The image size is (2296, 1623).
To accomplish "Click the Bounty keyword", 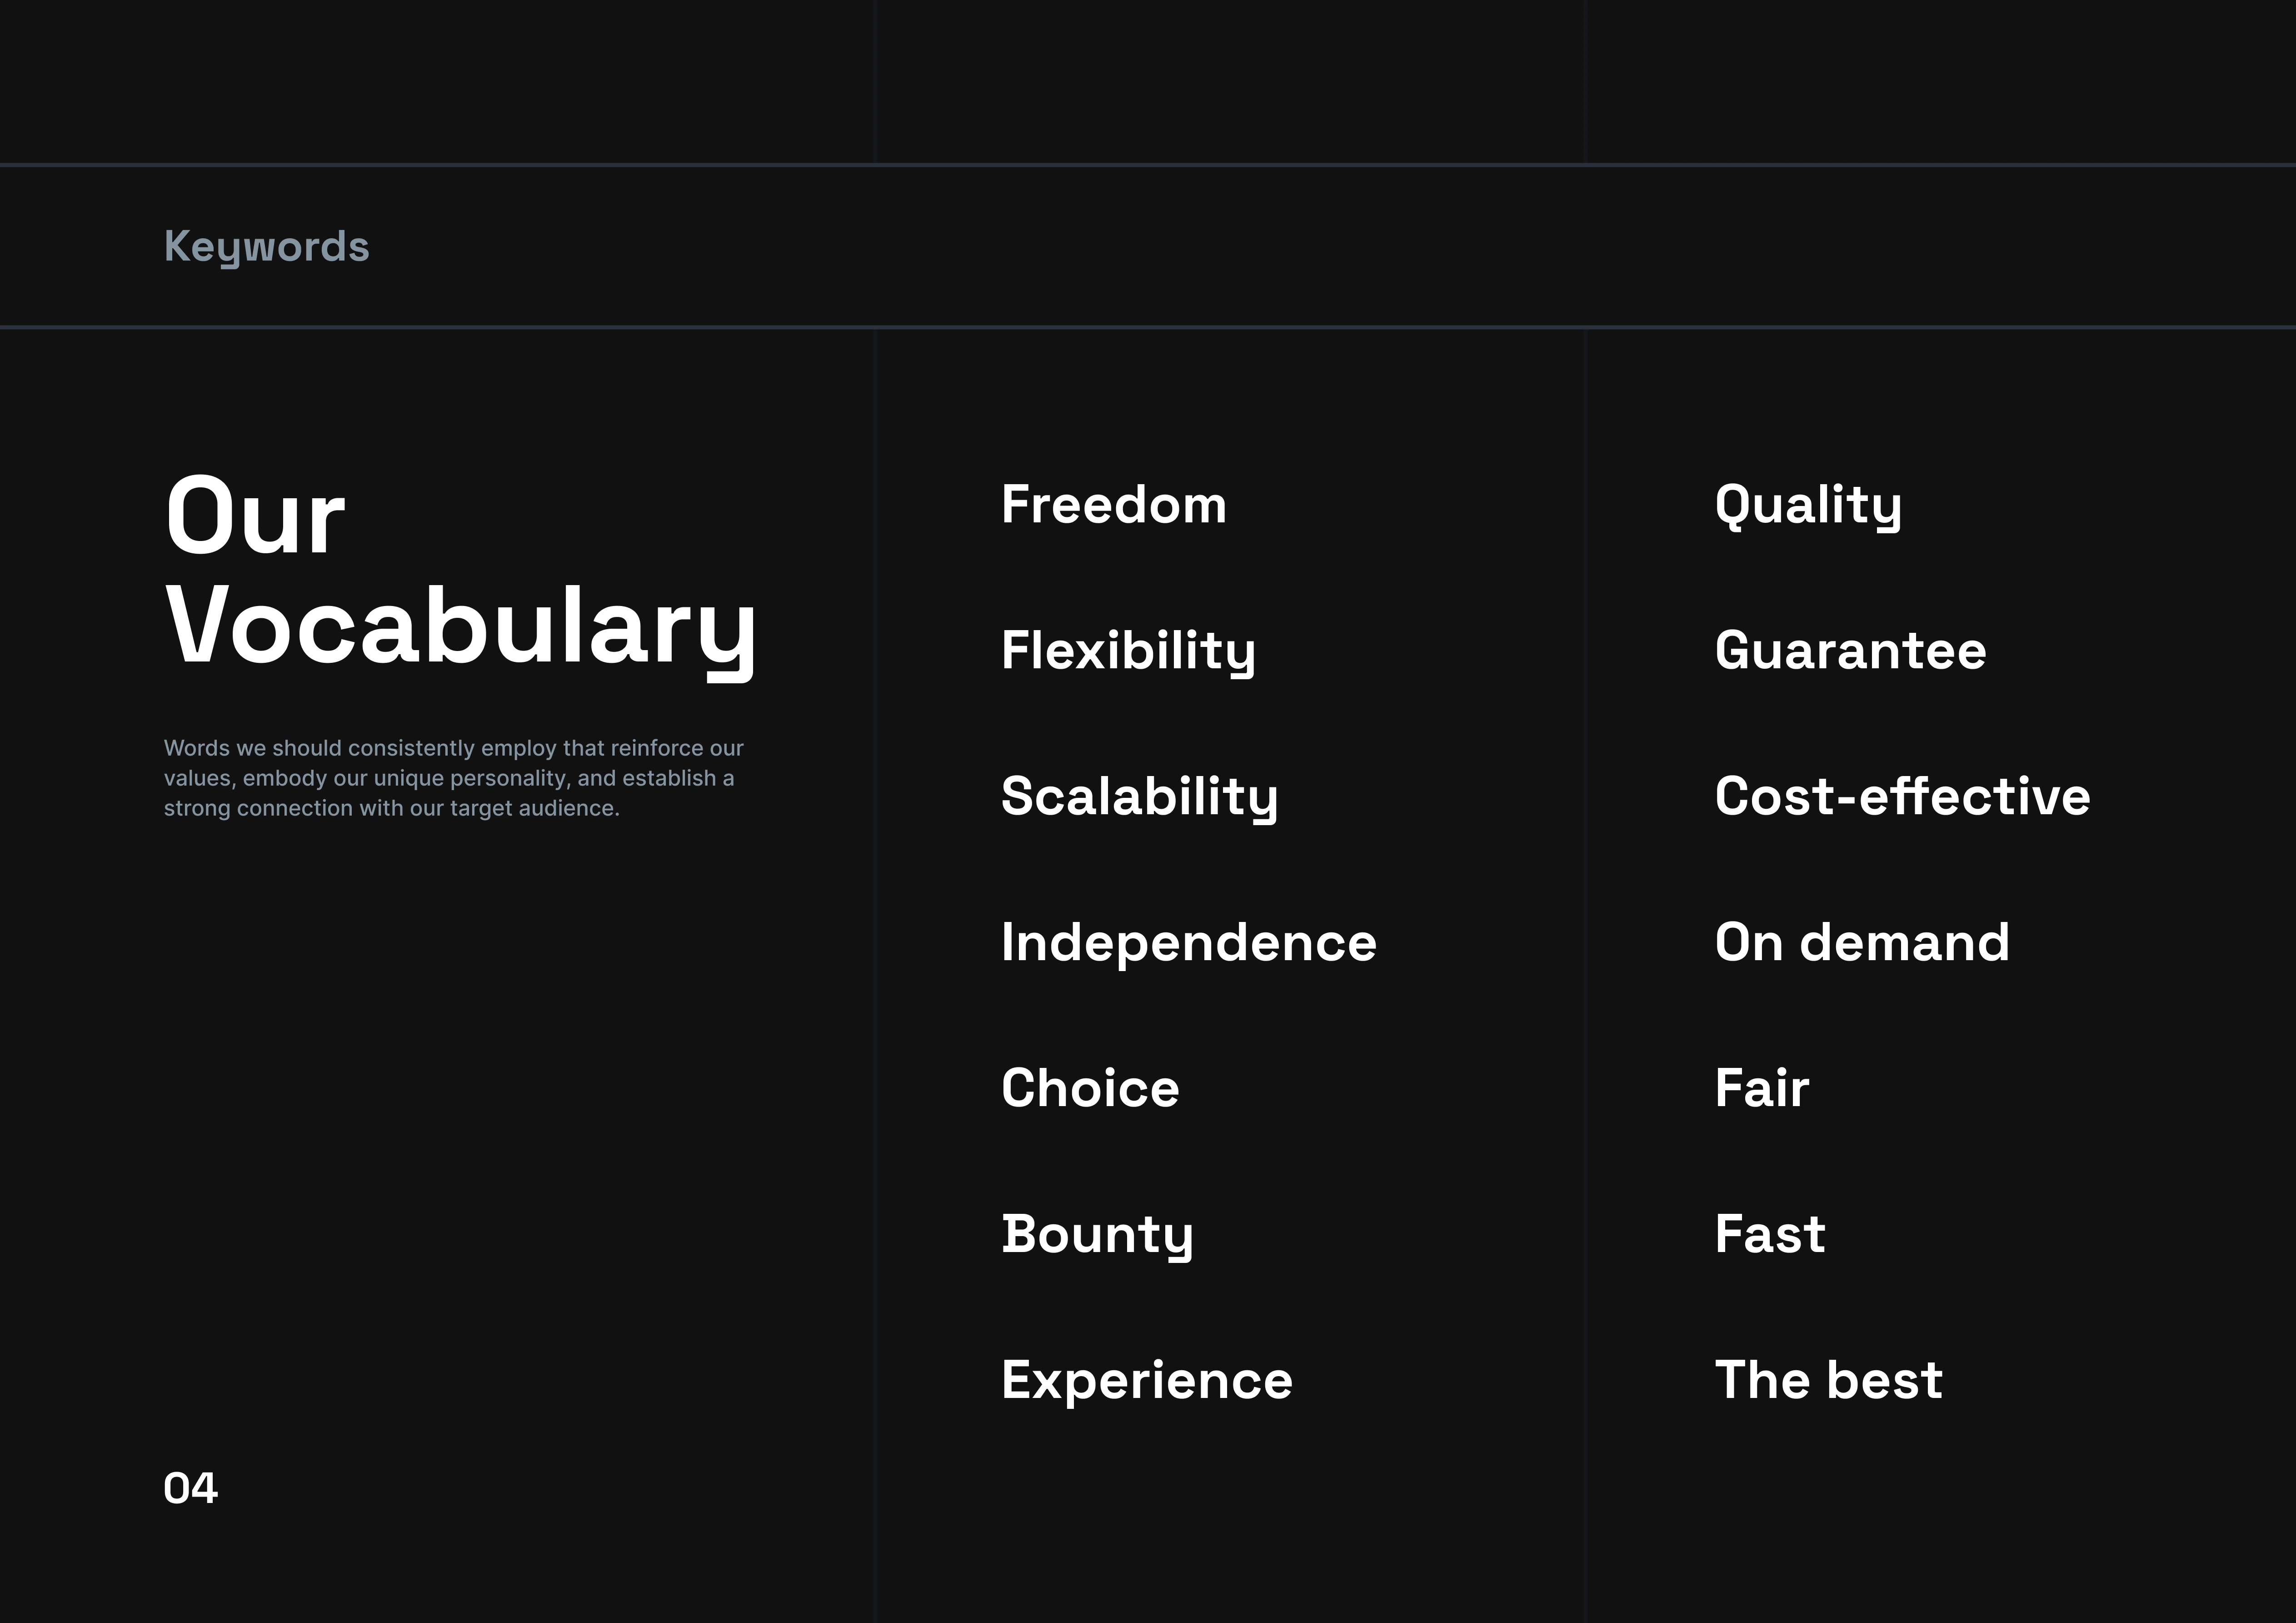I will point(1097,1235).
